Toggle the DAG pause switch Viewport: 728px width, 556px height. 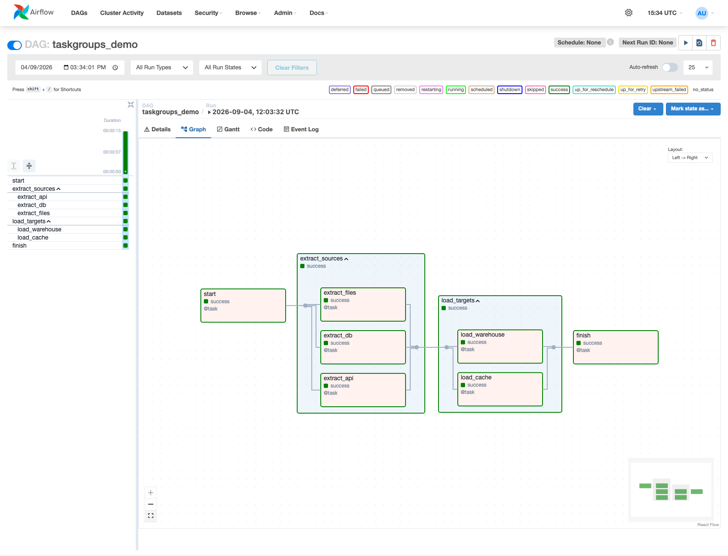pos(15,45)
